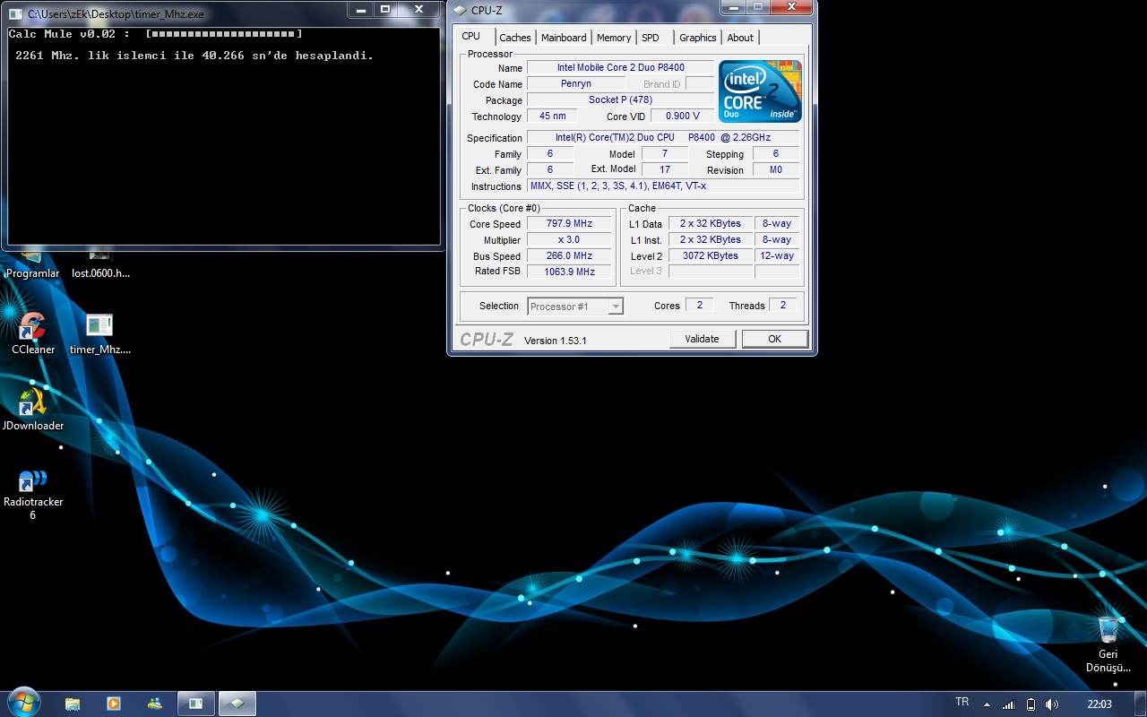Open Windows Explorer from the taskbar
Viewport: 1147px width, 717px height.
tap(73, 704)
